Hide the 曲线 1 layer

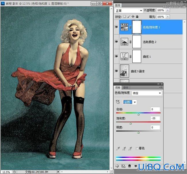[117, 56]
